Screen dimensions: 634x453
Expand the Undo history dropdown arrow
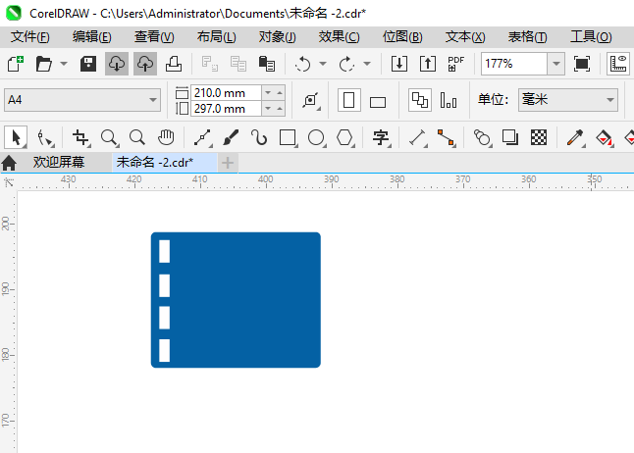[x=323, y=64]
